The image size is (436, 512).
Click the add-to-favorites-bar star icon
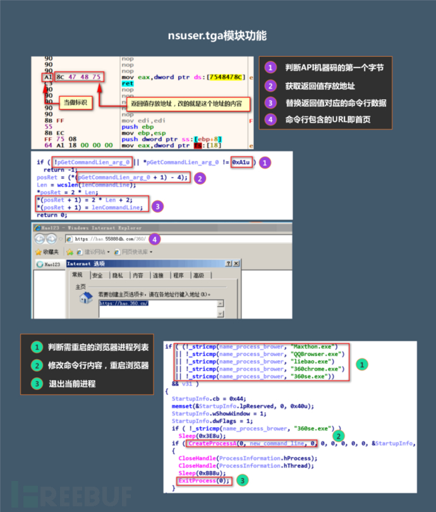point(70,252)
